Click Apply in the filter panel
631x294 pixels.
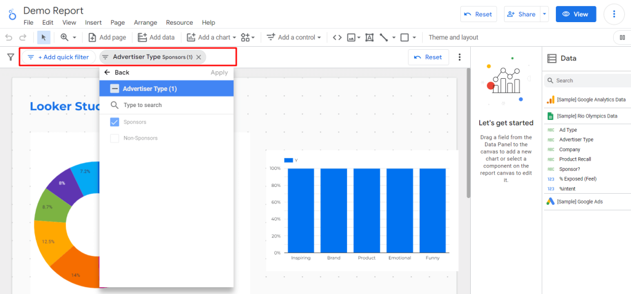click(x=219, y=73)
